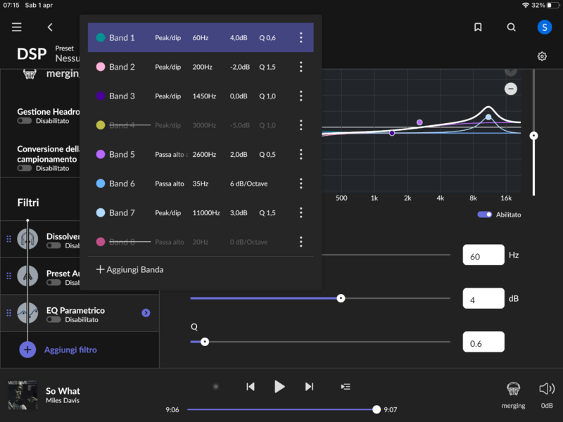563x422 pixels.
Task: Toggle Gestione Headroom on
Action: tap(25, 121)
